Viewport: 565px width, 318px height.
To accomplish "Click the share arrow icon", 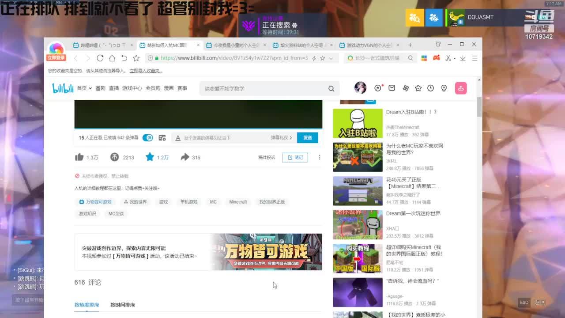I will [185, 157].
